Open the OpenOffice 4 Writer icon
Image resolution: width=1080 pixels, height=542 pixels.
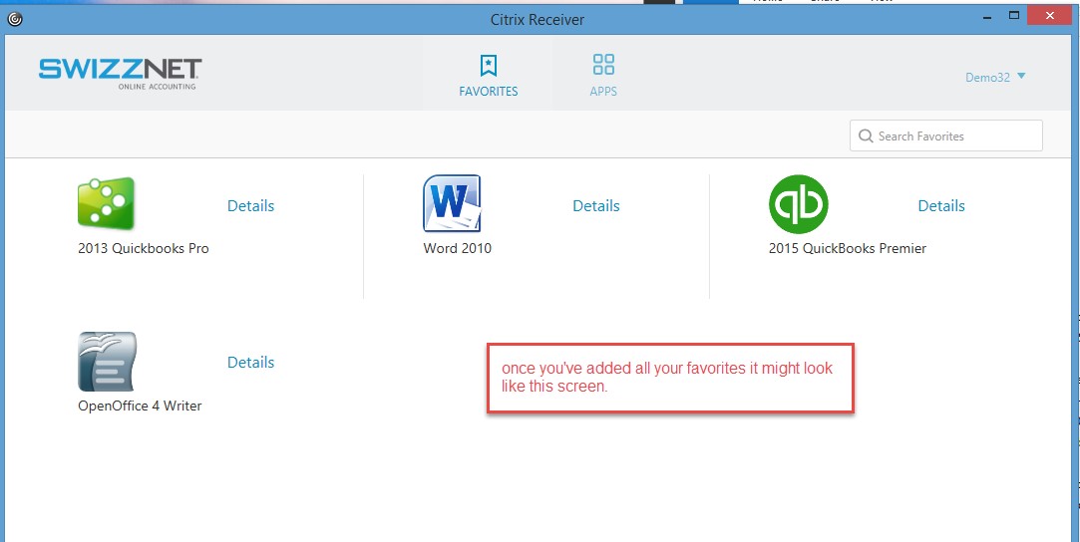tap(107, 361)
